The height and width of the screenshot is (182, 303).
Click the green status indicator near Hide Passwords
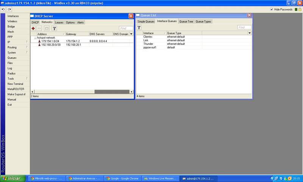[x=296, y=9]
